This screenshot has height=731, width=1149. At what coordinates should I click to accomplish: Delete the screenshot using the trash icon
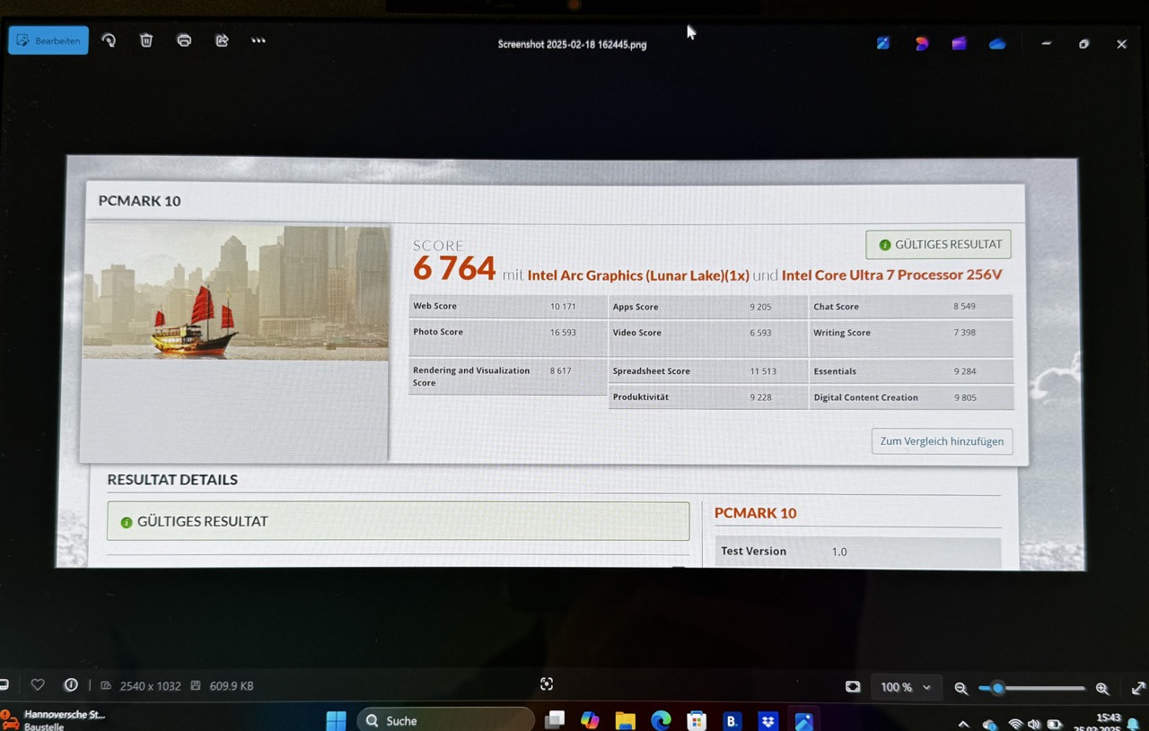point(146,40)
